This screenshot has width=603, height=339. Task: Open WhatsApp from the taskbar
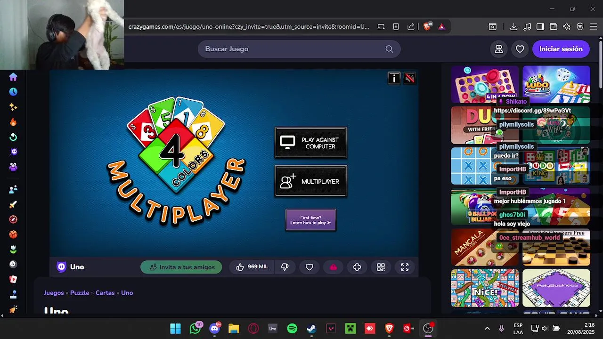click(x=195, y=329)
